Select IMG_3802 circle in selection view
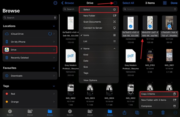Image resolution: width=180 pixels, height=117 pixels. 131,92
